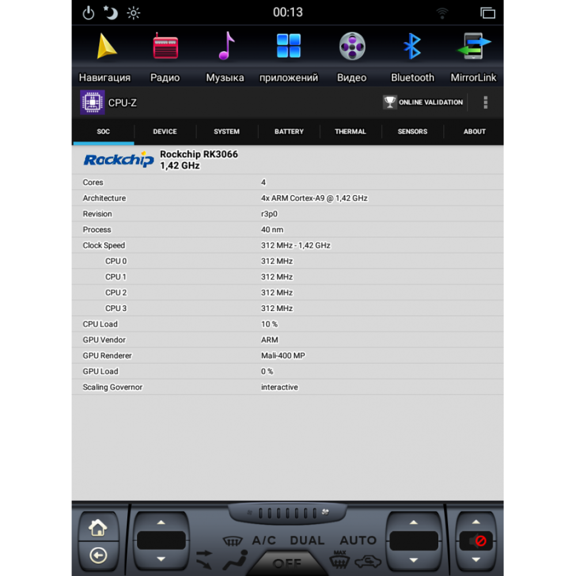
Task: Launch Навигация navigation app
Action: pyautogui.click(x=105, y=57)
